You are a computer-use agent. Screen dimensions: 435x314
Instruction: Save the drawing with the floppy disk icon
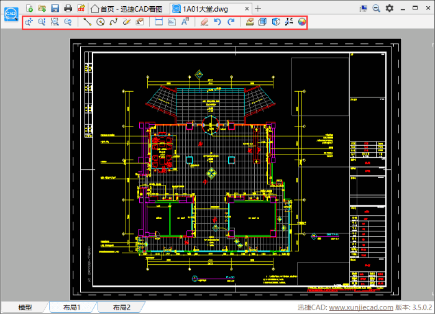pos(55,8)
